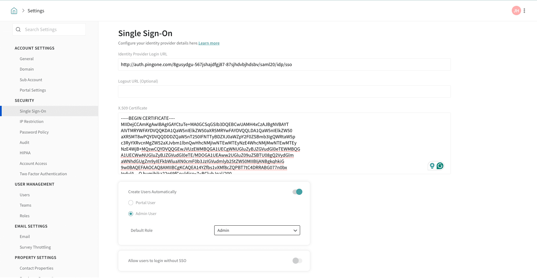Click the Logout URL input field

point(284,92)
